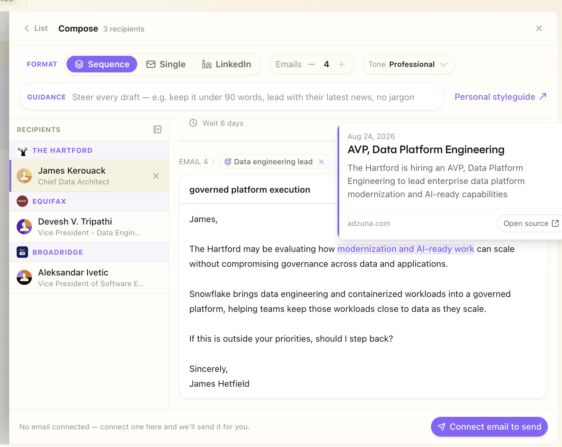Click the Wait 6 days clock icon
Image resolution: width=562 pixels, height=447 pixels.
tap(193, 123)
